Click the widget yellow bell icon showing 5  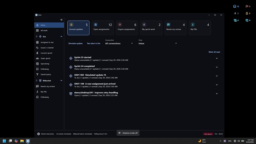[x=247, y=13]
